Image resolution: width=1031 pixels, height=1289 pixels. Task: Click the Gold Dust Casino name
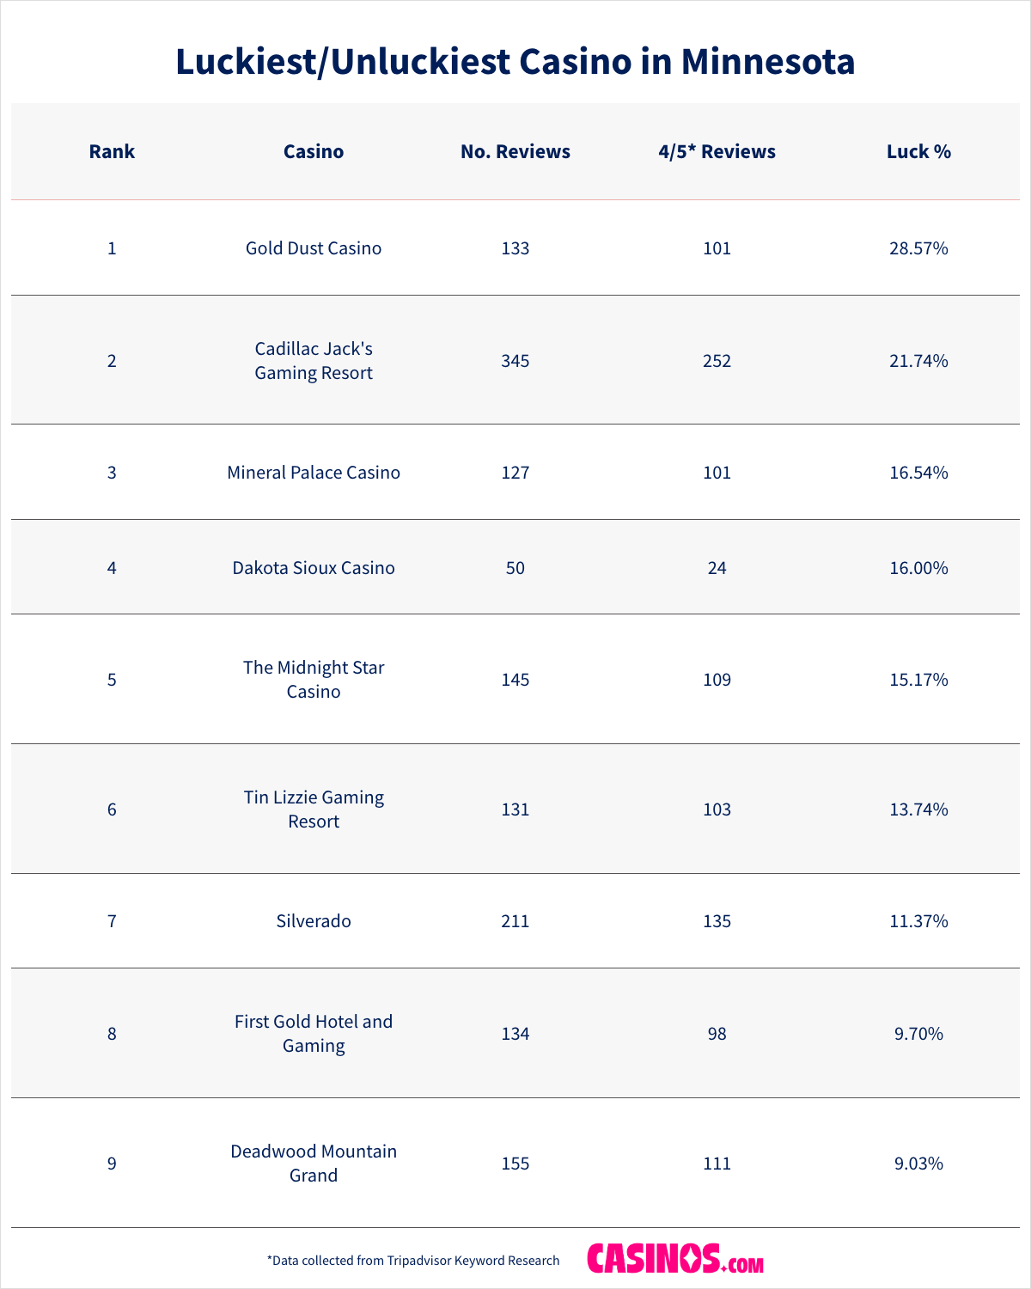pyautogui.click(x=314, y=248)
